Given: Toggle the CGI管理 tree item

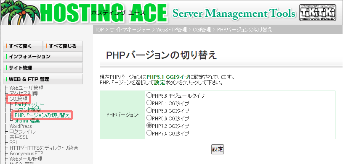Looking at the screenshot, I should pyautogui.click(x=19, y=99).
